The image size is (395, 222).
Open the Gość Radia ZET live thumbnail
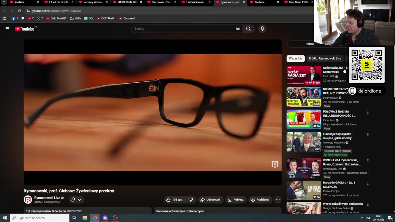(304, 75)
